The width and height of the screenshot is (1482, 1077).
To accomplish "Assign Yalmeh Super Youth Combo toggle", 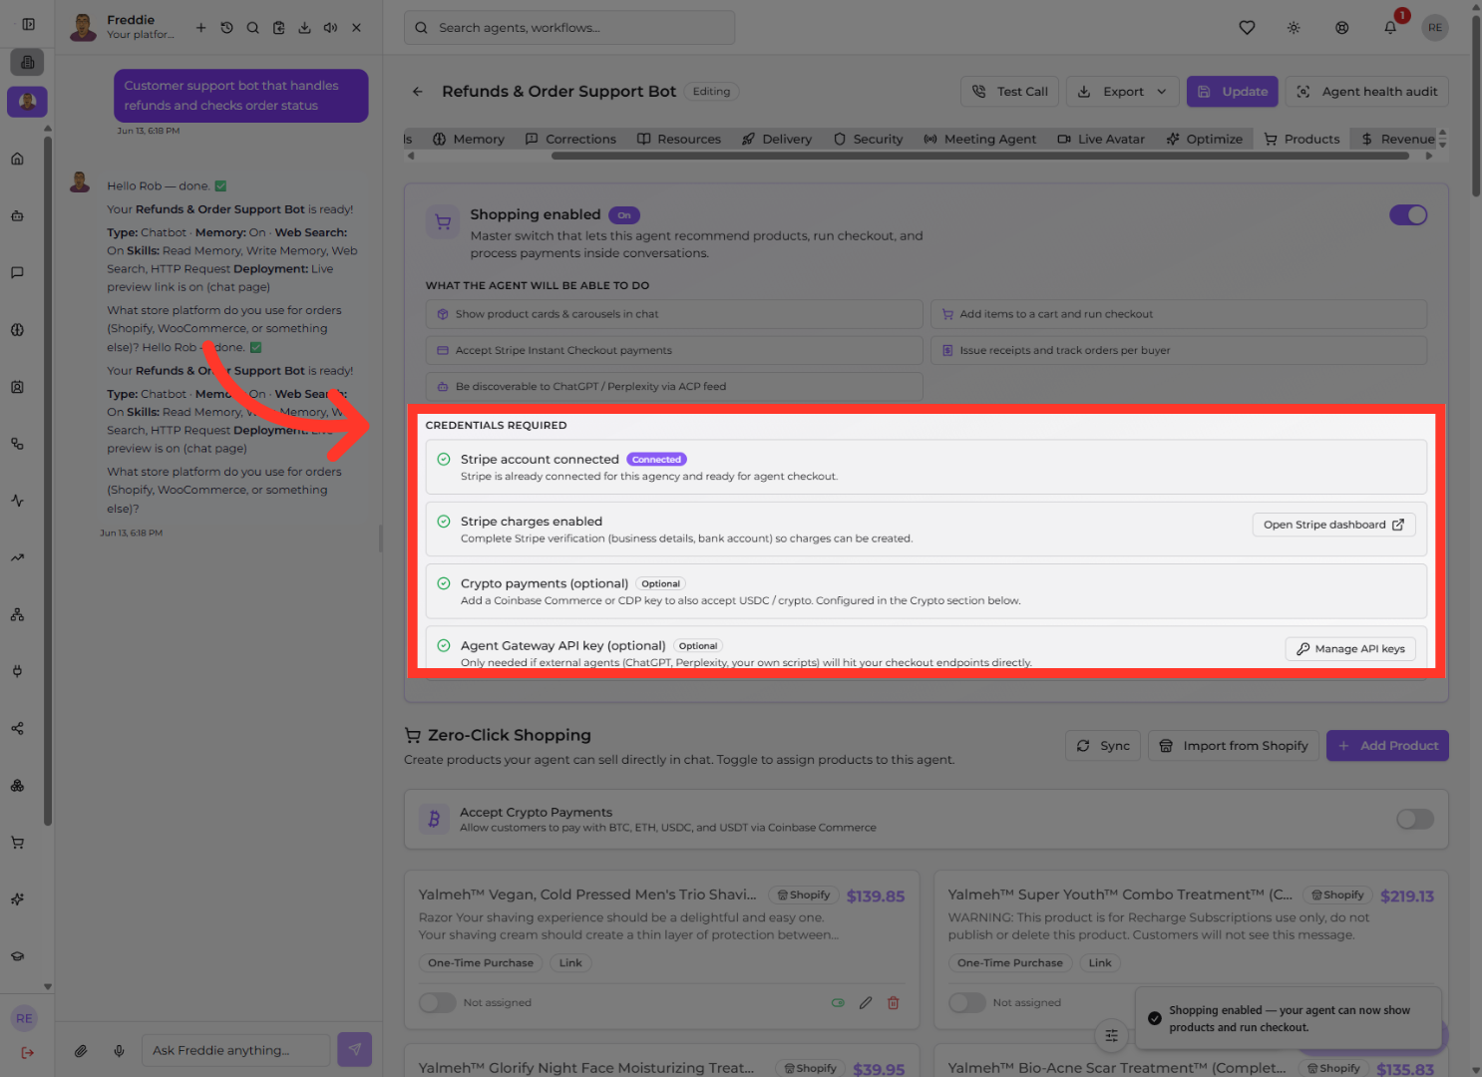I will click(966, 1003).
